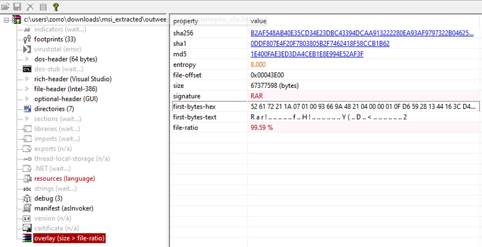This screenshot has height=247, width=482.
Task: Expand the dos-header tree node
Action: coord(27,59)
